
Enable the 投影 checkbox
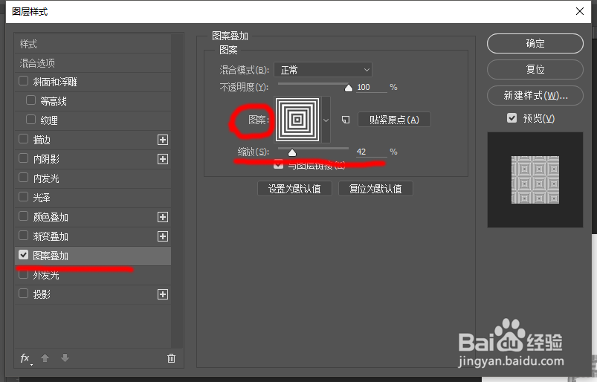[24, 294]
